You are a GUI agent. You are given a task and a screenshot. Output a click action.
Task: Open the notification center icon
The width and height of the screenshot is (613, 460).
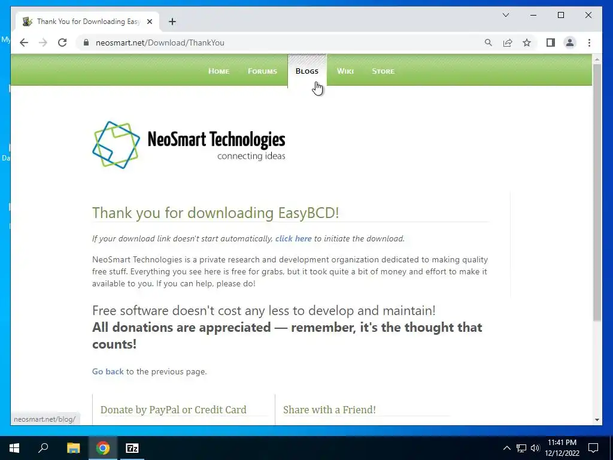593,448
